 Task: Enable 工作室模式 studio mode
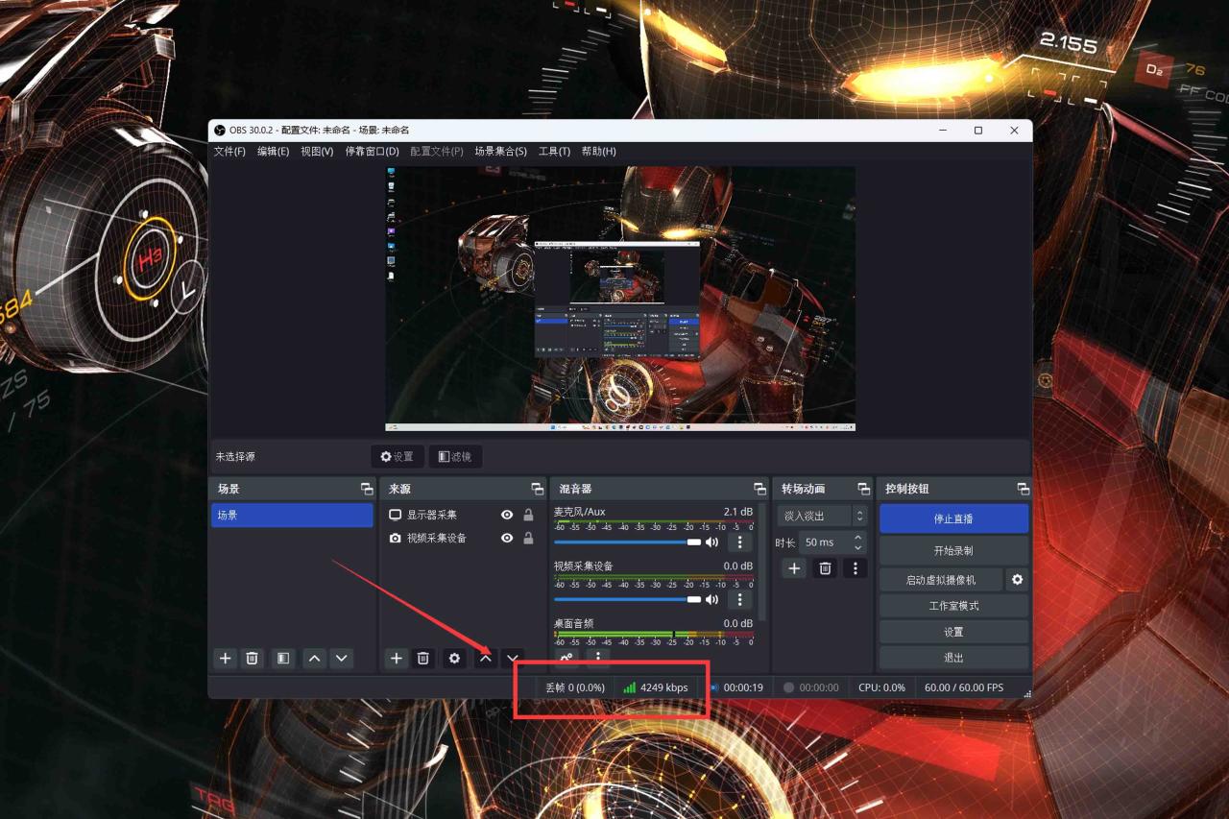[x=953, y=606]
